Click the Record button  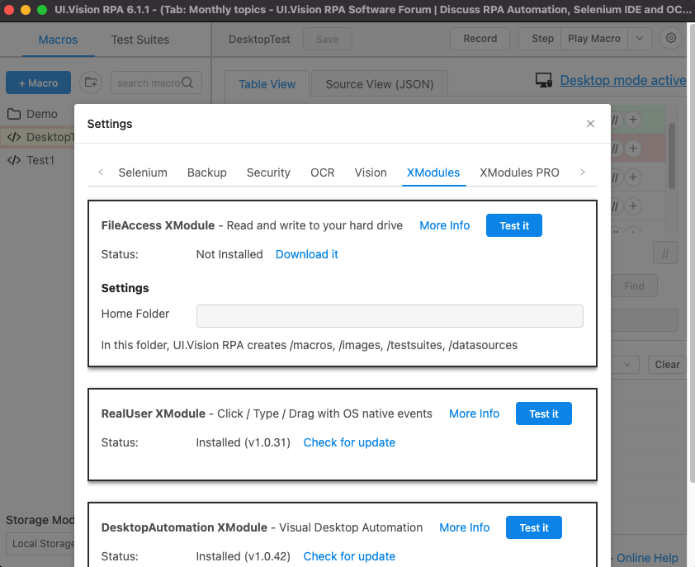(x=480, y=39)
